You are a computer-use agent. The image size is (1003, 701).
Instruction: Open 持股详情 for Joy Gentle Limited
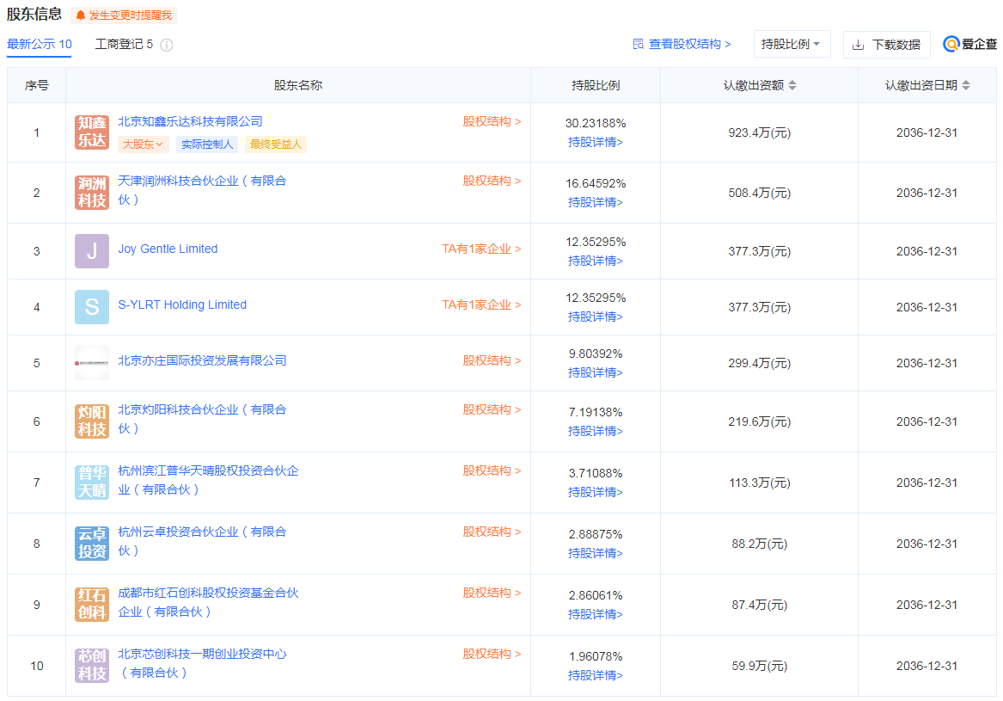coord(596,261)
